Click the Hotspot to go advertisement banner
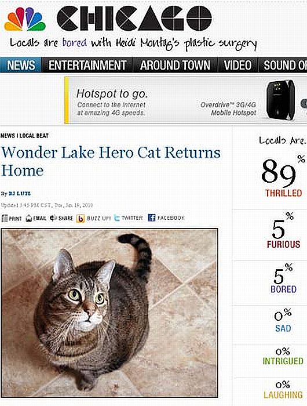 point(185,100)
